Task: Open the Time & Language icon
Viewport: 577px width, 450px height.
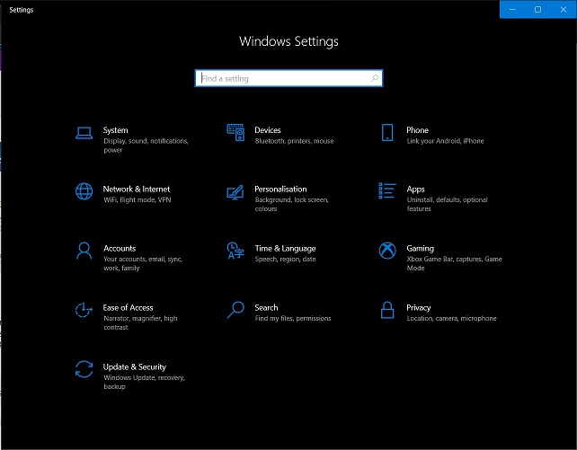Action: pos(235,251)
